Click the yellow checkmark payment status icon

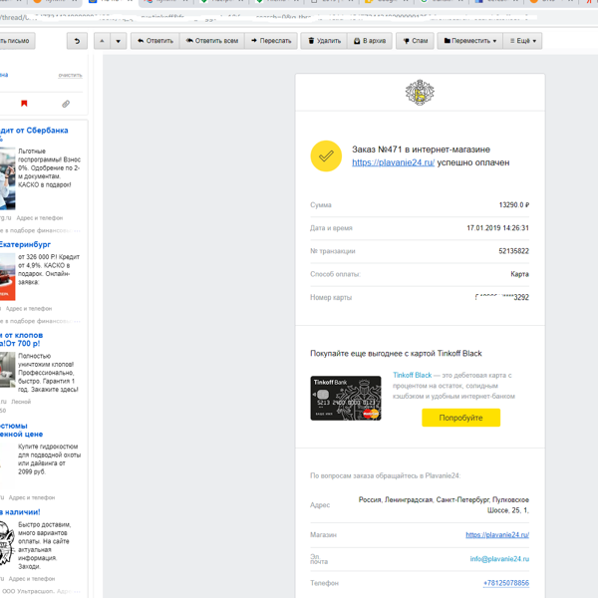pyautogui.click(x=326, y=156)
